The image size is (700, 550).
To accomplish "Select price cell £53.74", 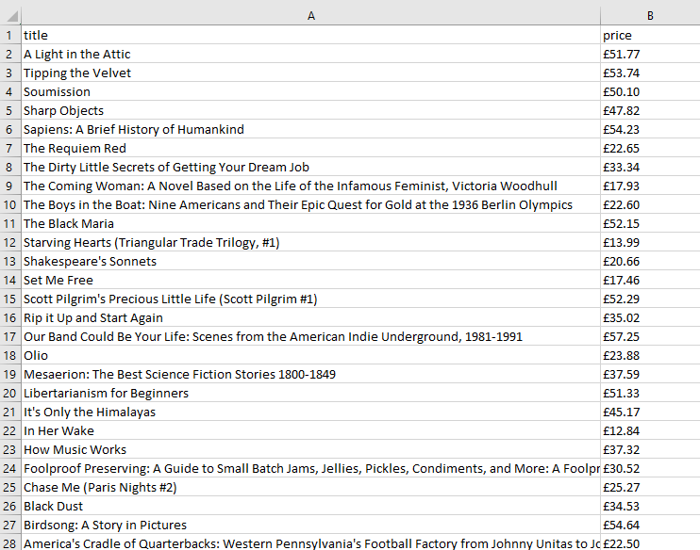I will click(650, 73).
